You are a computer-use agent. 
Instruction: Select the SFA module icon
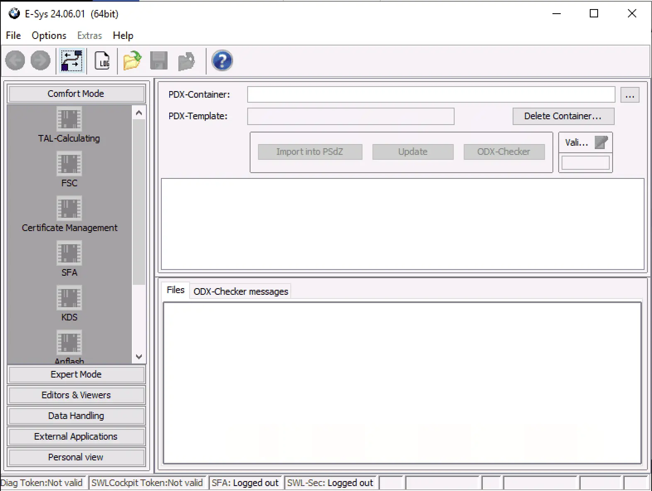click(x=69, y=253)
